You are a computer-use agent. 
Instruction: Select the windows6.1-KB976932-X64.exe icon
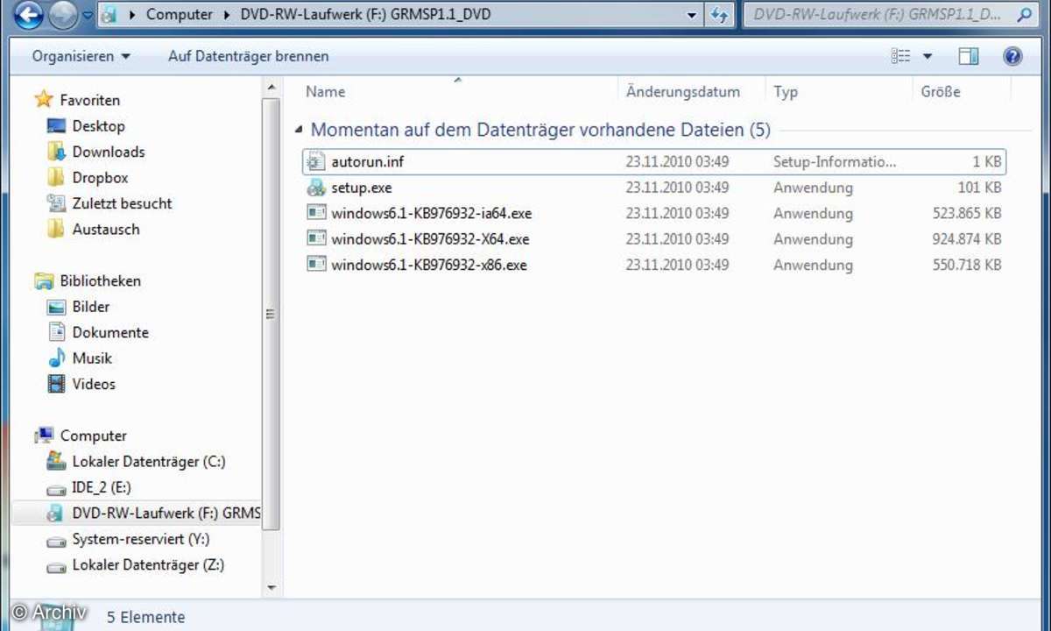point(316,238)
